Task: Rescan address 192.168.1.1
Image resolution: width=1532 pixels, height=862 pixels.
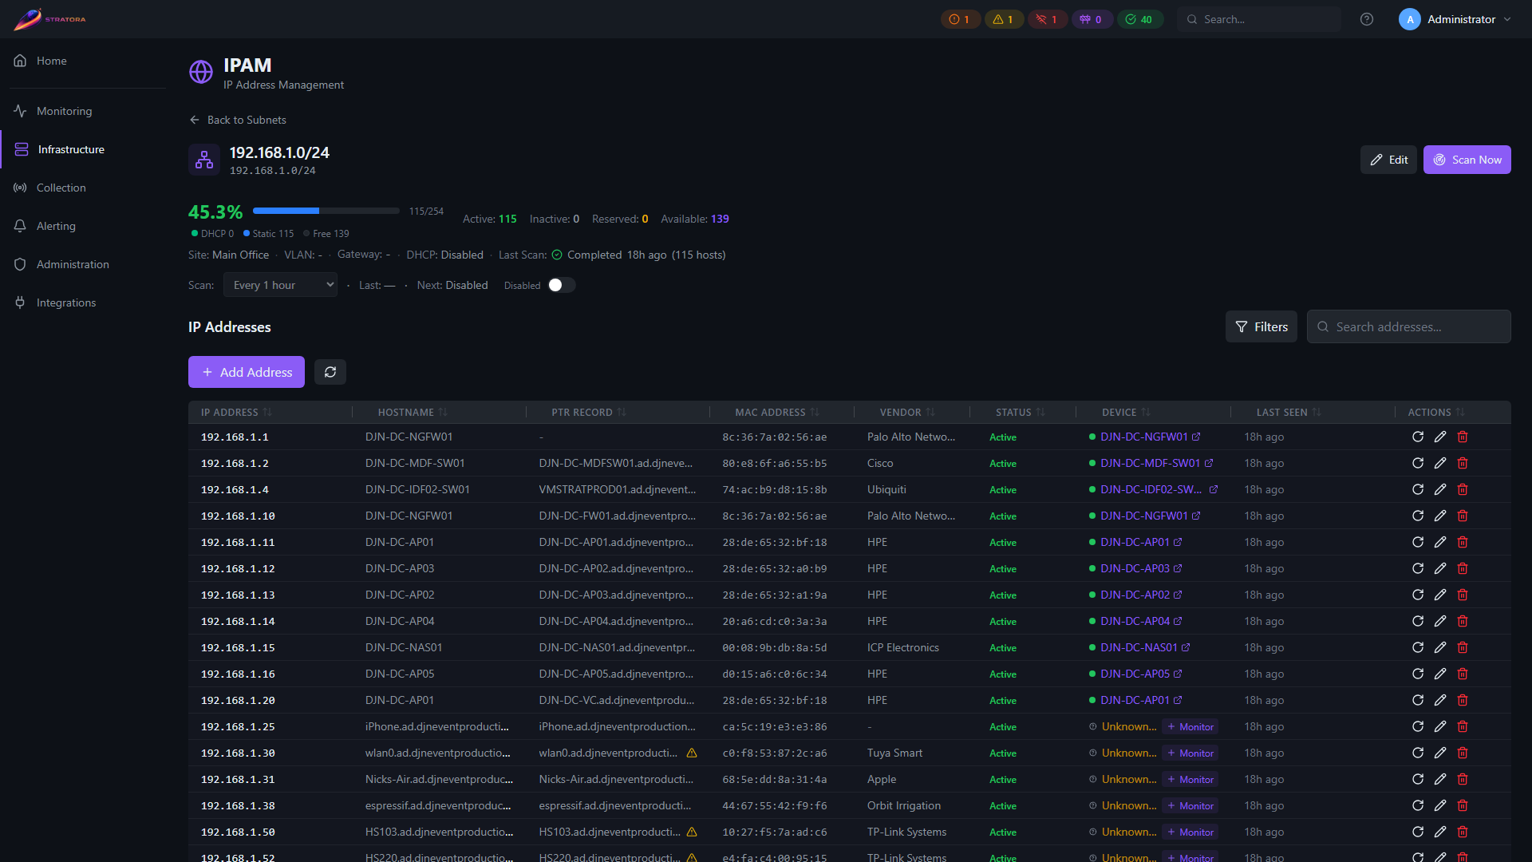Action: point(1418,437)
